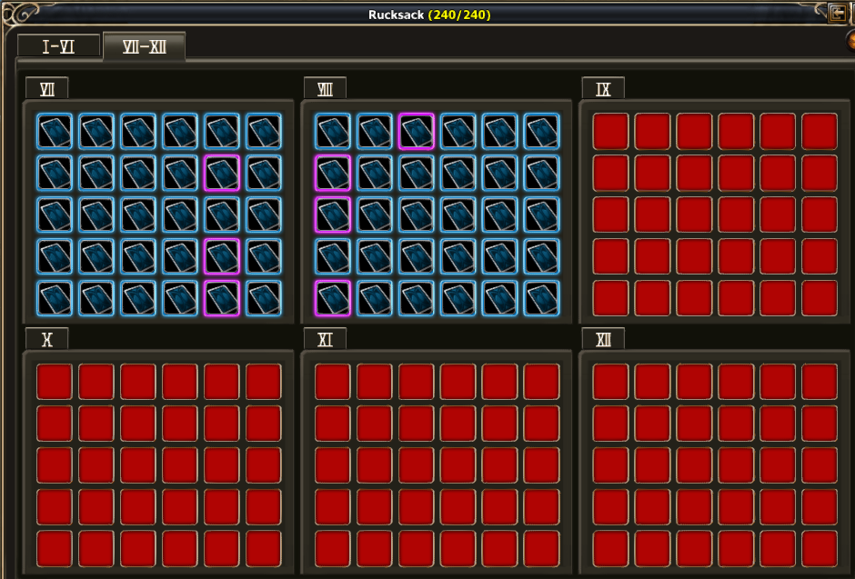The image size is (855, 579).
Task: Select the top-left red slot in bag X
Action: 55,382
